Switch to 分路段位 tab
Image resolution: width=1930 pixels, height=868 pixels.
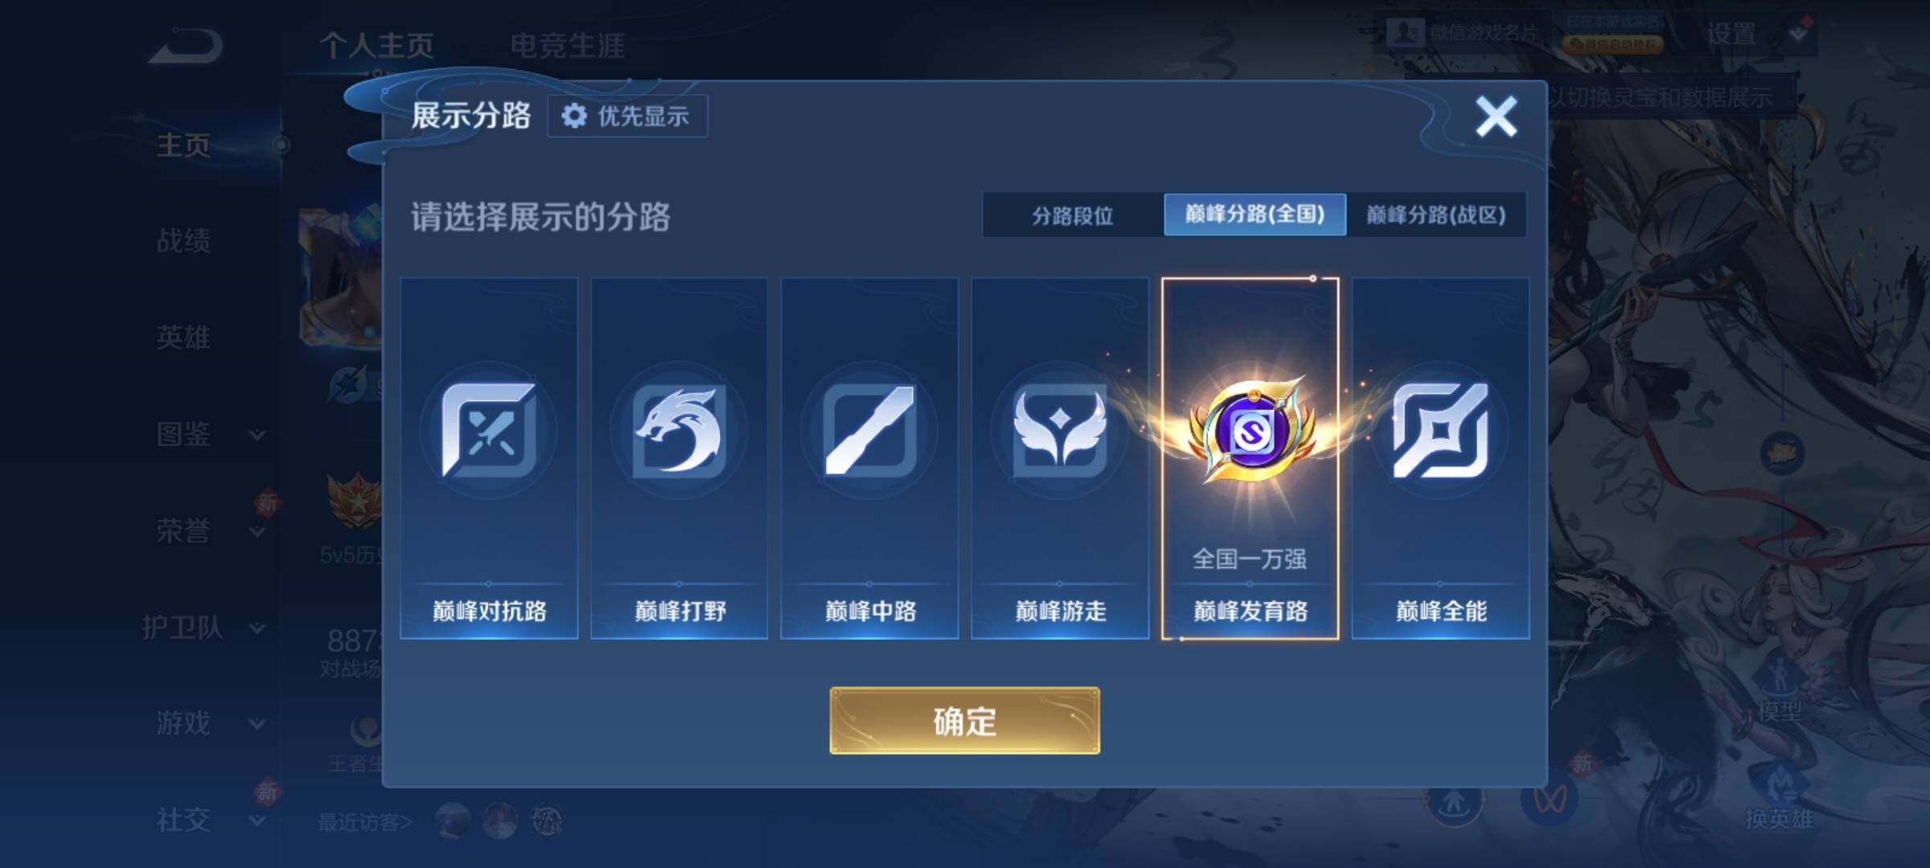click(1073, 215)
